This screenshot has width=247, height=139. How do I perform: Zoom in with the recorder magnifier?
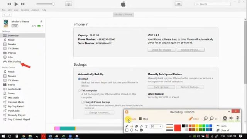coord(206,119)
